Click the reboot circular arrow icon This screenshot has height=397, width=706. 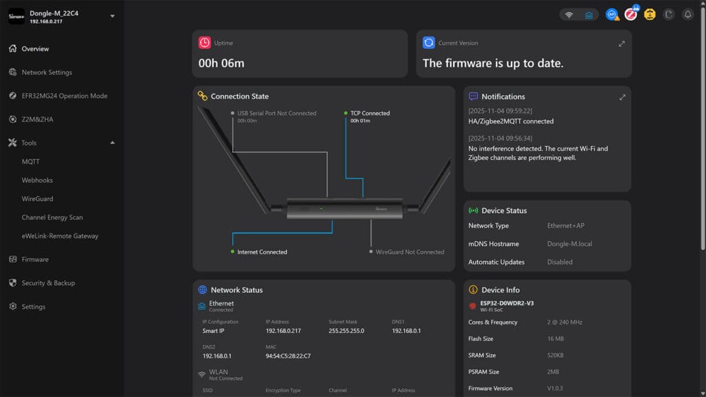(x=668, y=14)
